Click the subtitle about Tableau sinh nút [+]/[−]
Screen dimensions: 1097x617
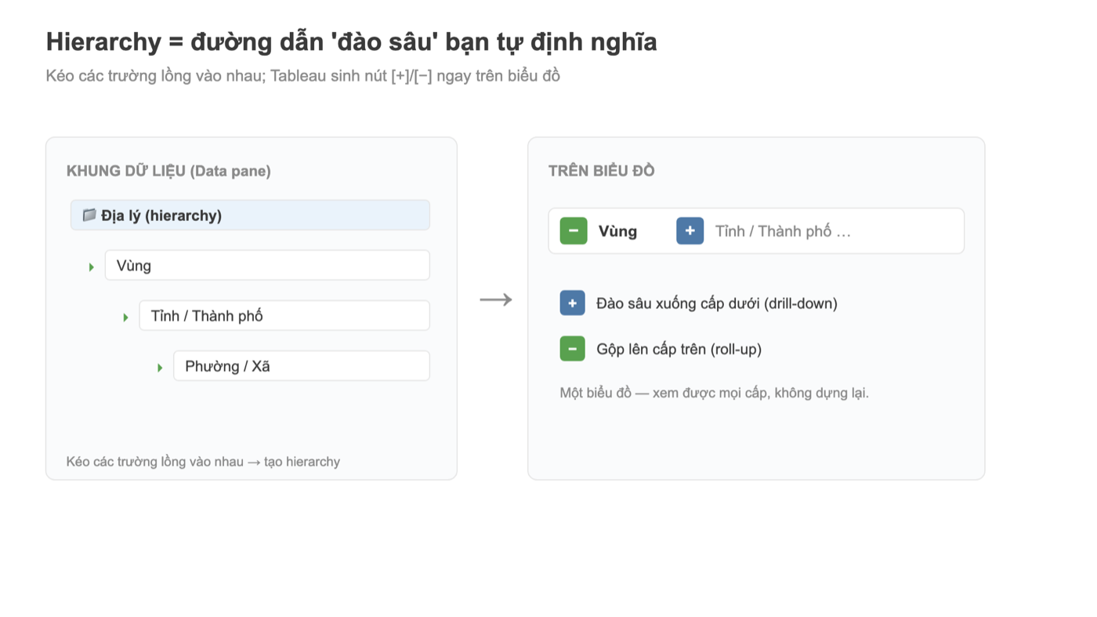303,76
